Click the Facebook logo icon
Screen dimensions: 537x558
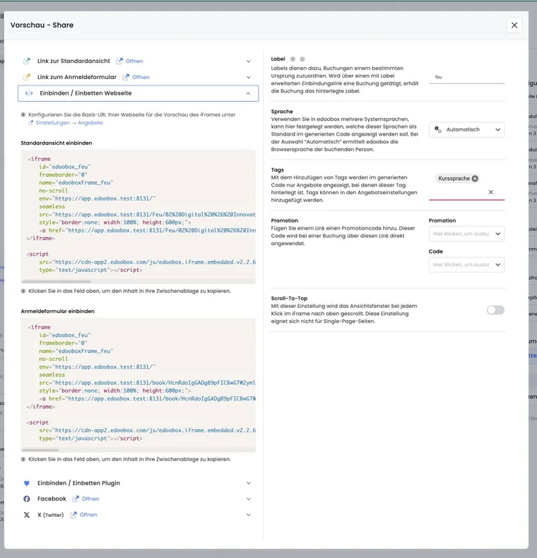tap(27, 499)
